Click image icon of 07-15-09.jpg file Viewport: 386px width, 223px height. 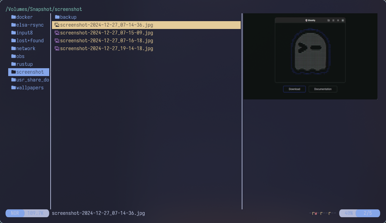[57, 33]
